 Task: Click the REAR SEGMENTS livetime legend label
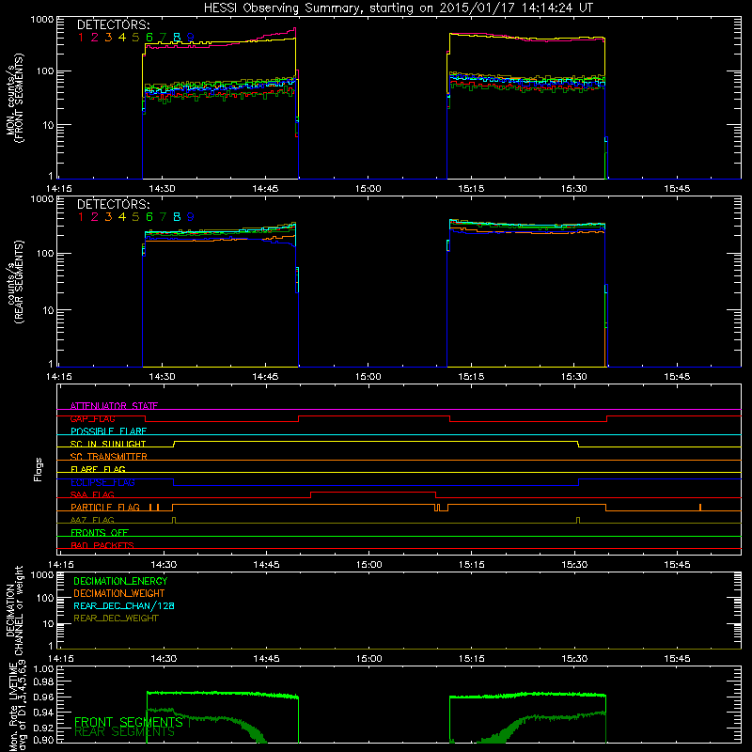click(x=124, y=732)
